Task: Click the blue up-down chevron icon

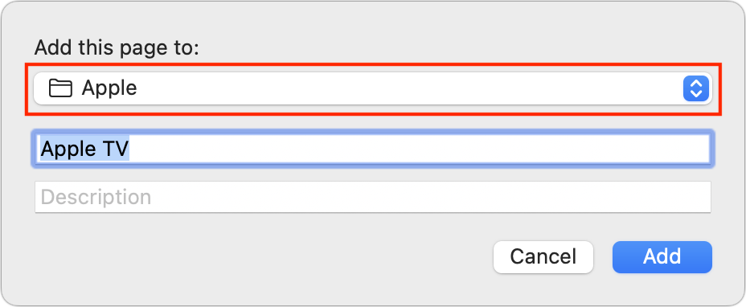Action: click(x=696, y=88)
